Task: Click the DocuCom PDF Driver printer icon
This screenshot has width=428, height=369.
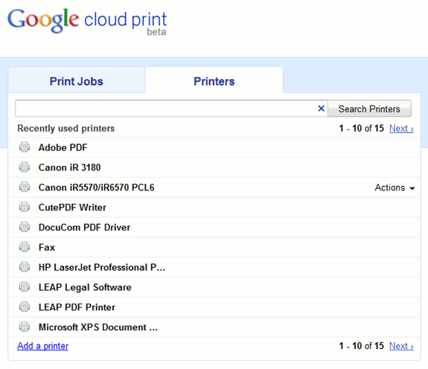Action: pyautogui.click(x=25, y=227)
